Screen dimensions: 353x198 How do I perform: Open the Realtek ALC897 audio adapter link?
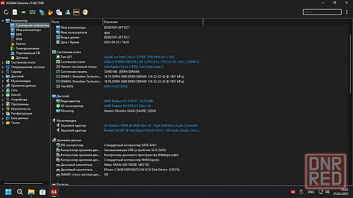[x=152, y=131]
